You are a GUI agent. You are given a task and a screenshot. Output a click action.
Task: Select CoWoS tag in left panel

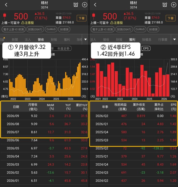point(51,29)
